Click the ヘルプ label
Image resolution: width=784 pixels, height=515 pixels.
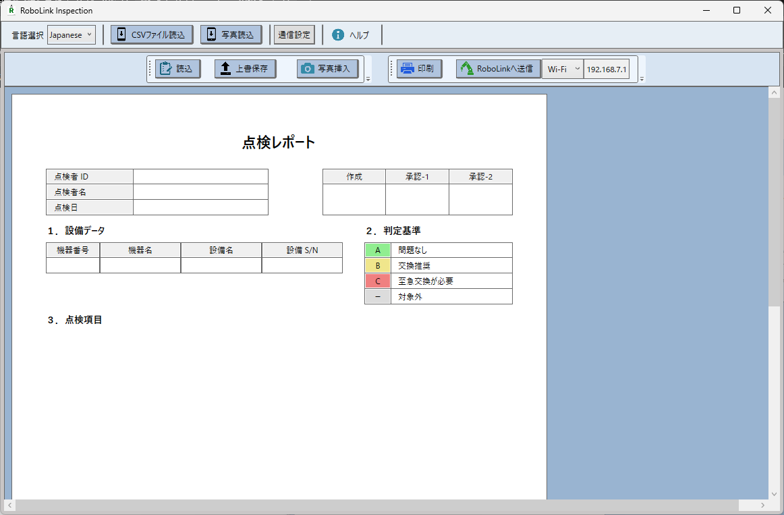pyautogui.click(x=359, y=35)
